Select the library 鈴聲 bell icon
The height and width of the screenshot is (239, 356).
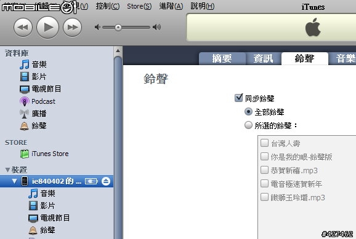pos(24,126)
